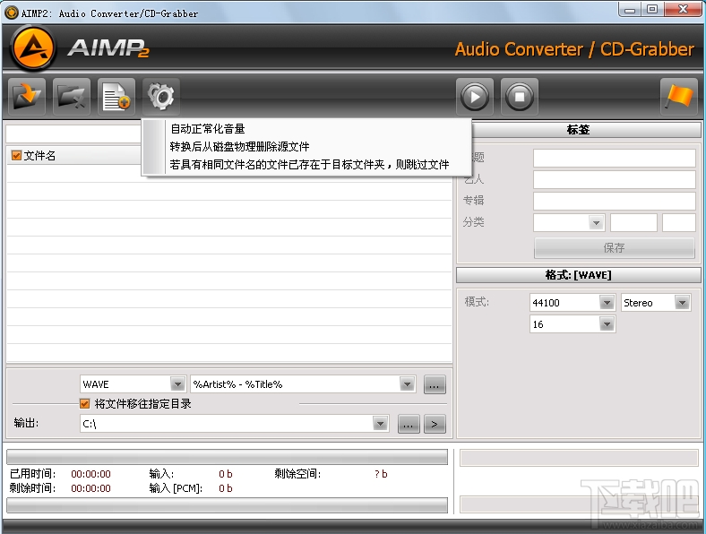Screen dimensions: 706x534
Task: Open the 分类 genre dropdown
Action: [x=596, y=222]
